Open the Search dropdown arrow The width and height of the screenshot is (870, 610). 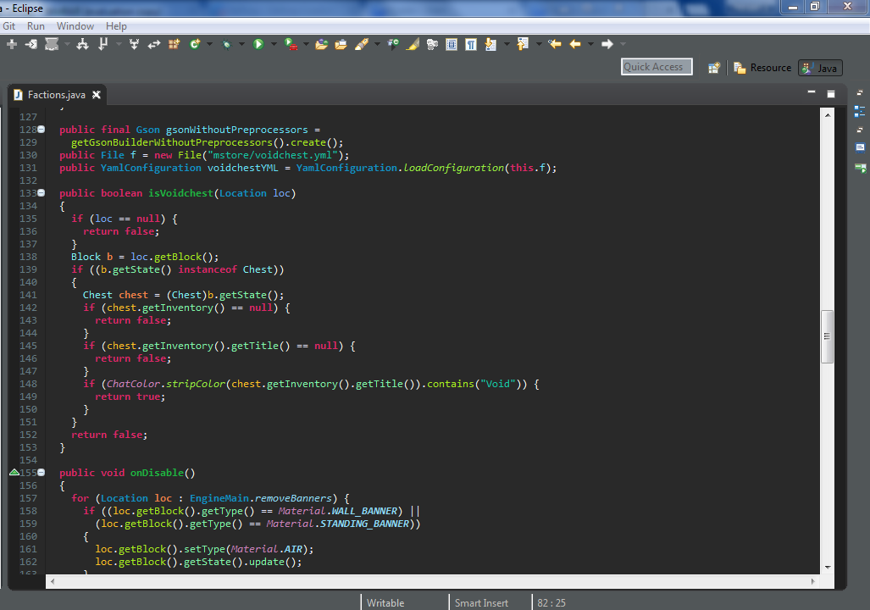point(377,44)
